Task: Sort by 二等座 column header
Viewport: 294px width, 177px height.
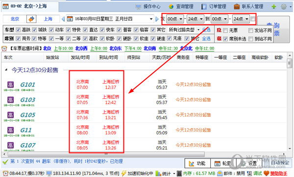Action: (x=239, y=57)
